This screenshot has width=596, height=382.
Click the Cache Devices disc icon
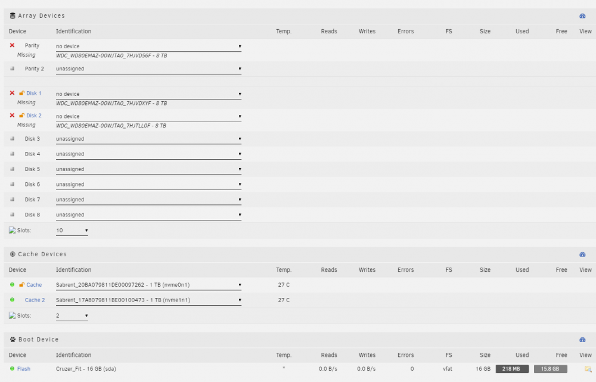[13, 254]
